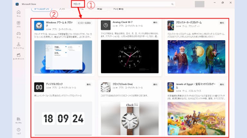Screen dimensions: 247x138
Task: Click the 無料 badge on クロック(Clock One)
Action: pyautogui.click(x=155, y=85)
